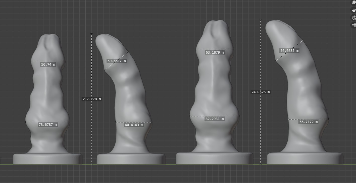This screenshot has width=356, height=183.
Task: Click top endpoint of 240.526 m ruler
Action: 261,20
